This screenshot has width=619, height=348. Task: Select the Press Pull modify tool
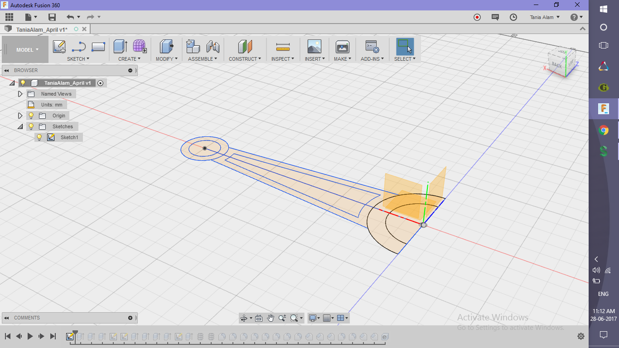coord(167,46)
